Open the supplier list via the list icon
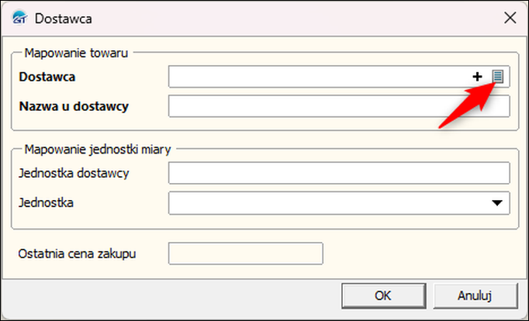The height and width of the screenshot is (321, 529). coord(499,76)
